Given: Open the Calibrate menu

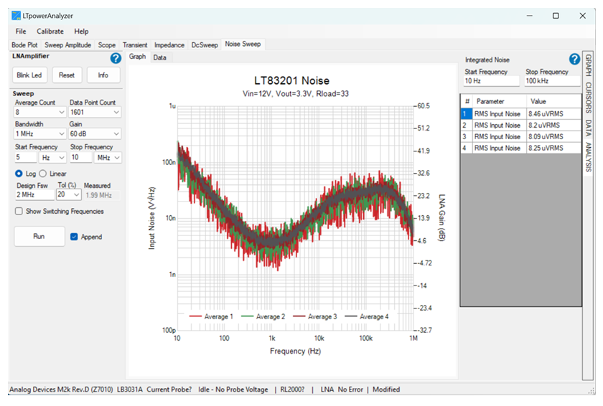Looking at the screenshot, I should tap(50, 32).
